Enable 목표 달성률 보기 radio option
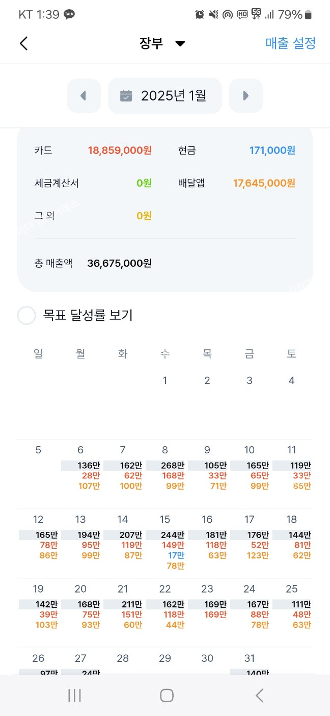This screenshot has width=330, height=716. tap(26, 316)
